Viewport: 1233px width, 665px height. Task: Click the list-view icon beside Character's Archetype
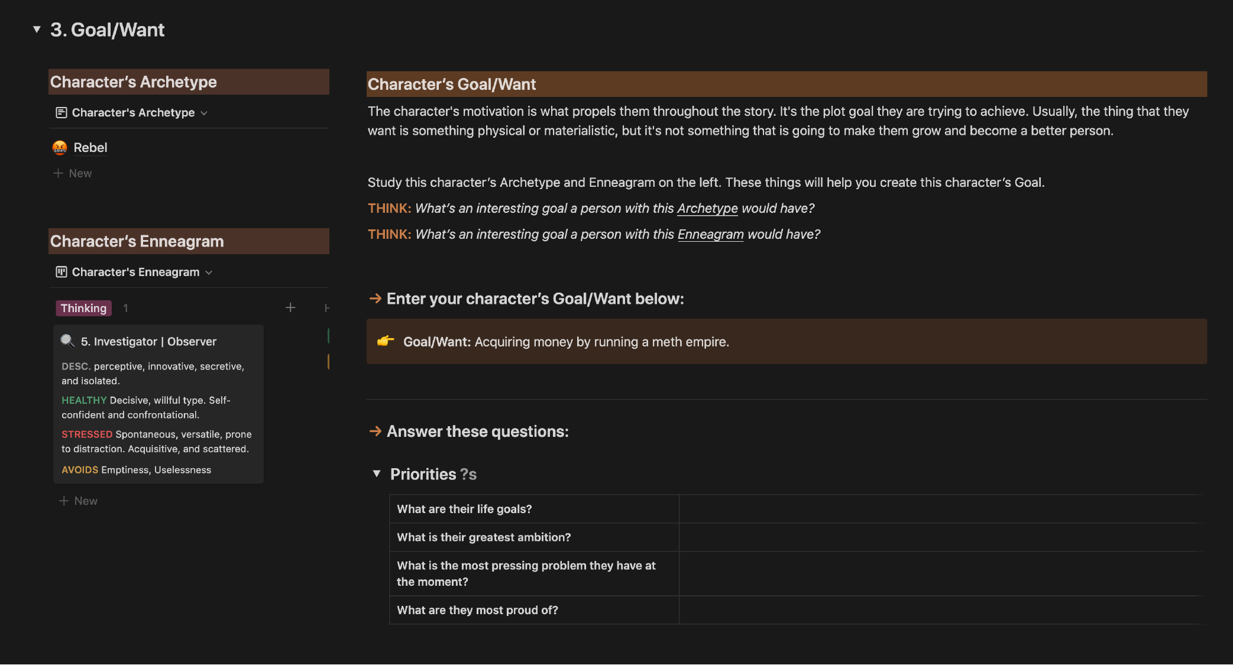coord(61,112)
